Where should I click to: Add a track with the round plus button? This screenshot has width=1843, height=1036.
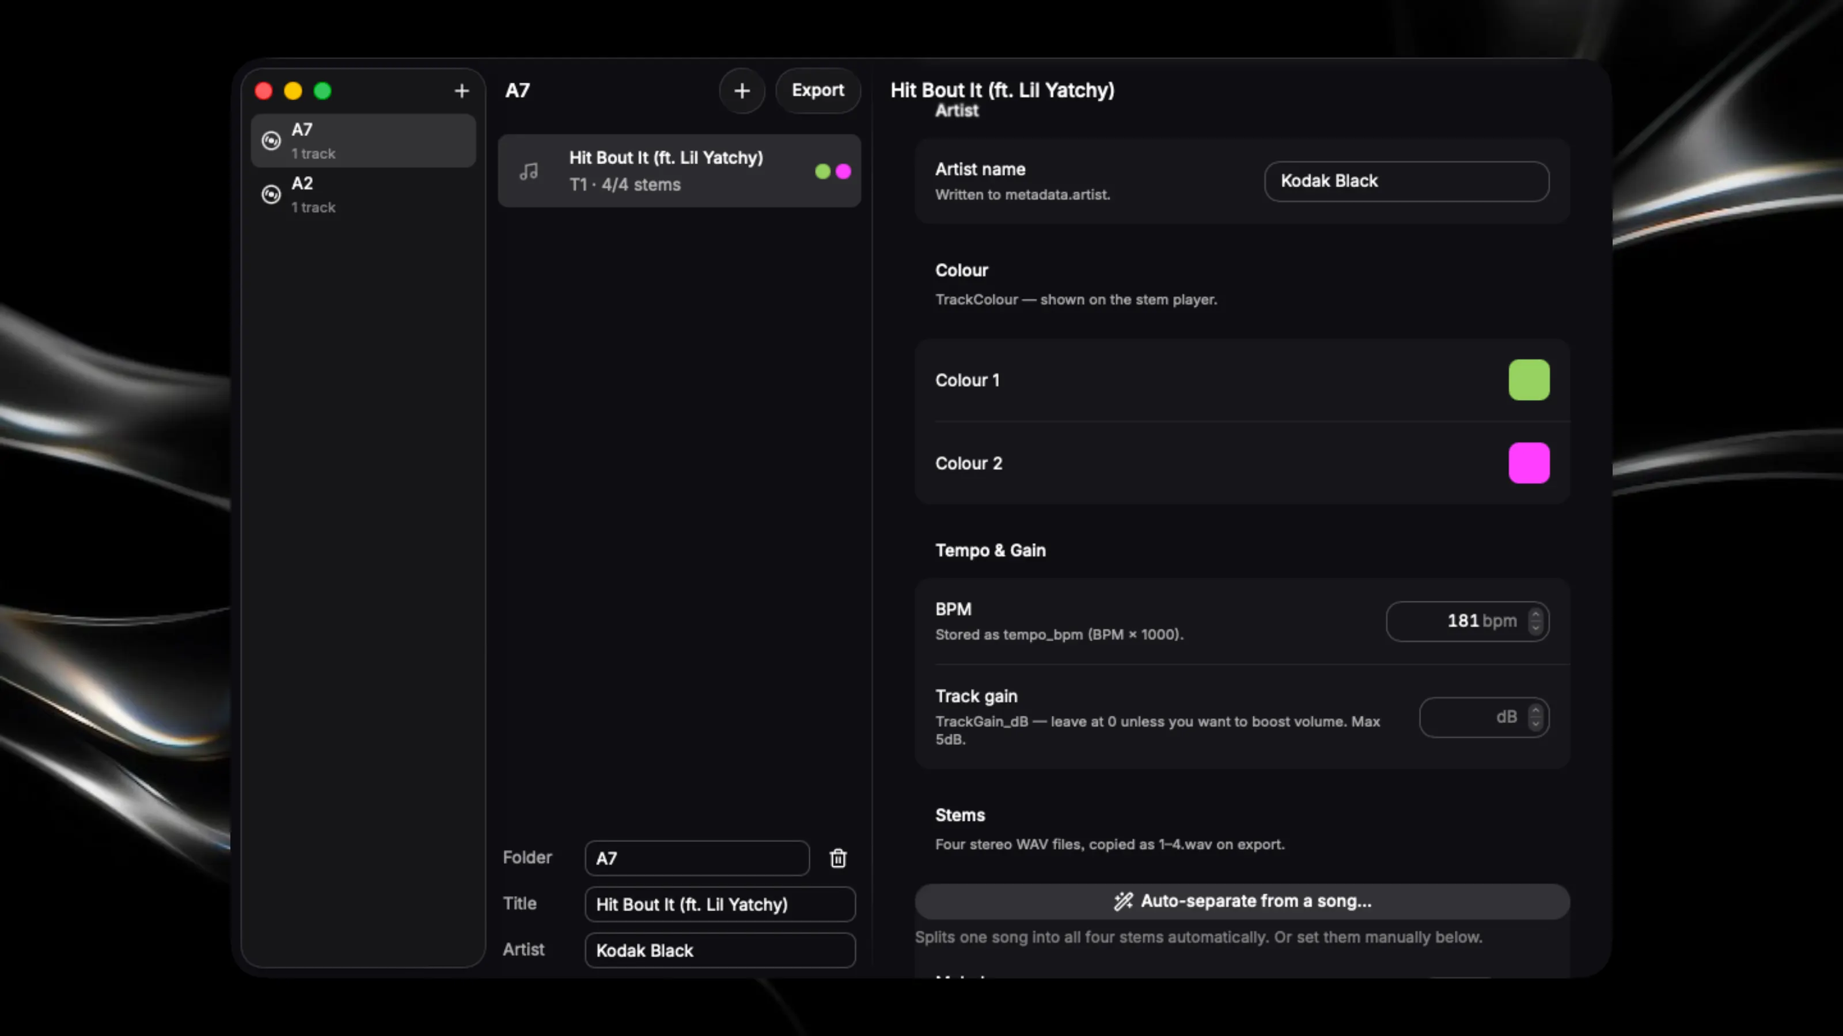(x=742, y=91)
